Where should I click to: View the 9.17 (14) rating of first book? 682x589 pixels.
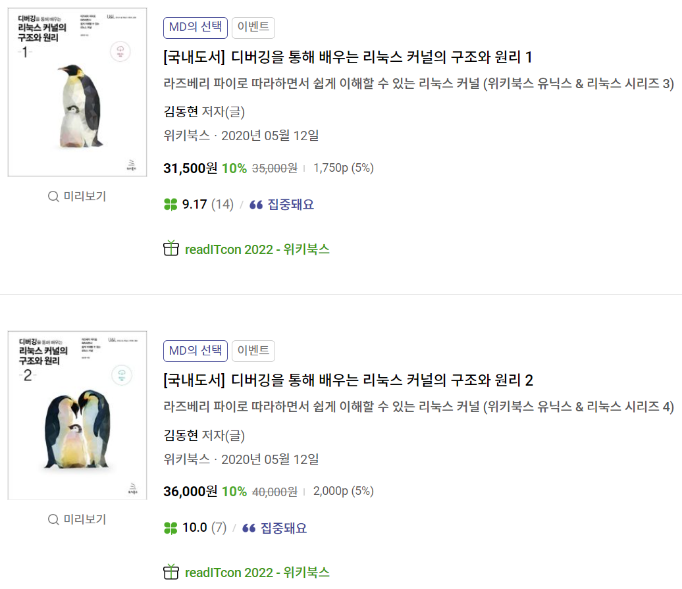click(207, 205)
